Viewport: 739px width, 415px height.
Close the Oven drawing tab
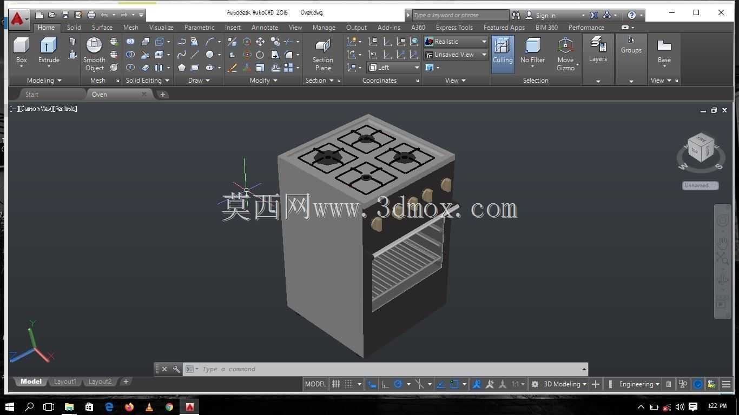point(144,94)
